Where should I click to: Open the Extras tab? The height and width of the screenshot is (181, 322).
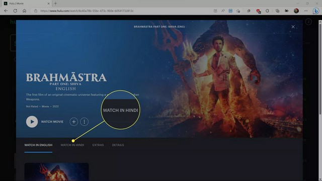pyautogui.click(x=98, y=145)
